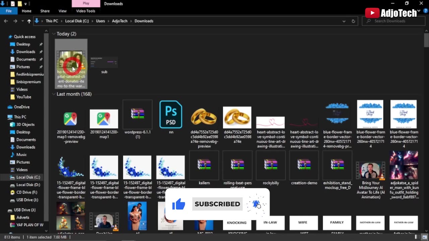Viewport: 429px width, 241px height.
Task: Open the Home ribbon tab
Action: click(26, 11)
